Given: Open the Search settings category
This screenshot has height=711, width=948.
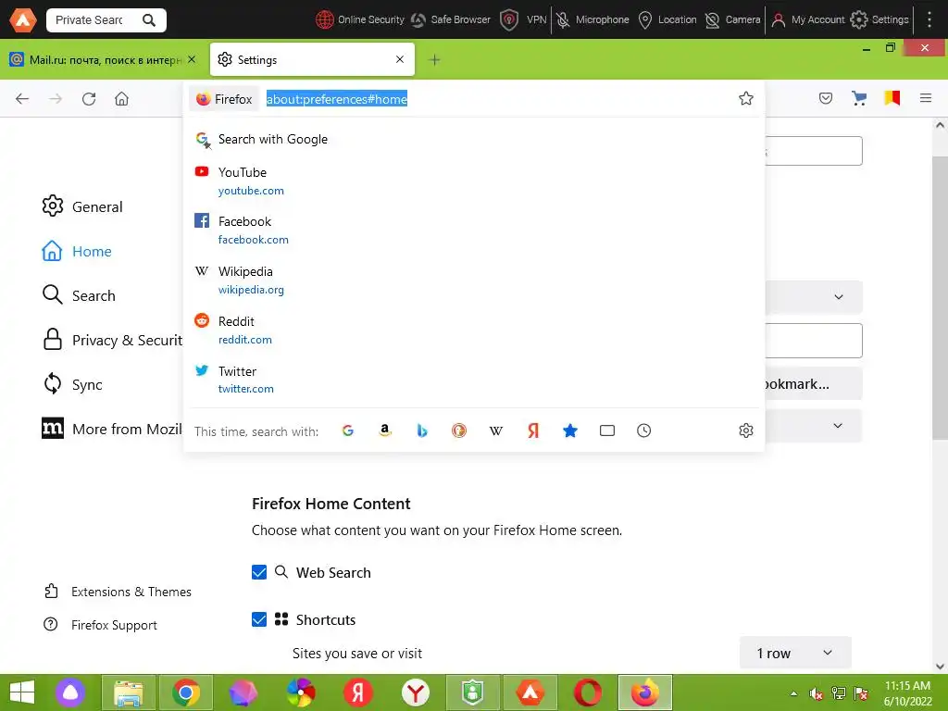Looking at the screenshot, I should 79,295.
